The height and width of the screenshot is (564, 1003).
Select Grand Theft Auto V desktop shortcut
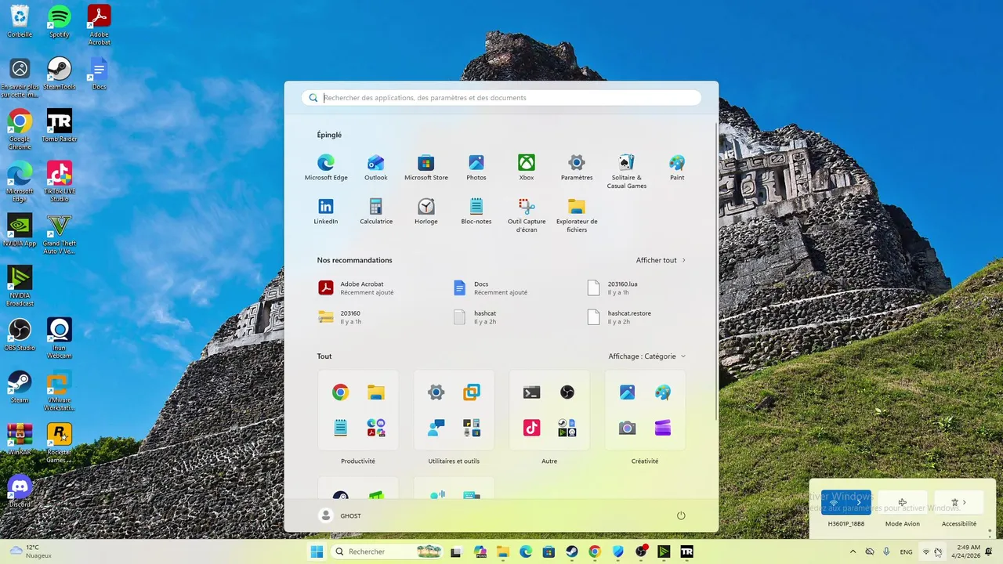tap(60, 234)
